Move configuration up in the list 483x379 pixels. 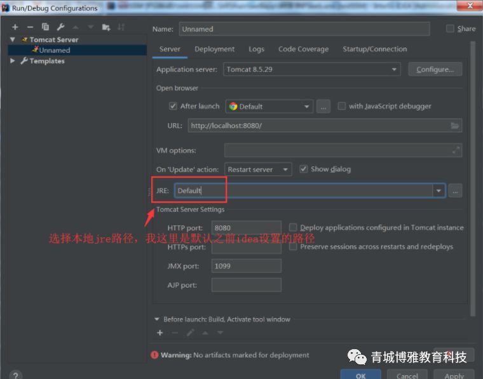pos(76,27)
